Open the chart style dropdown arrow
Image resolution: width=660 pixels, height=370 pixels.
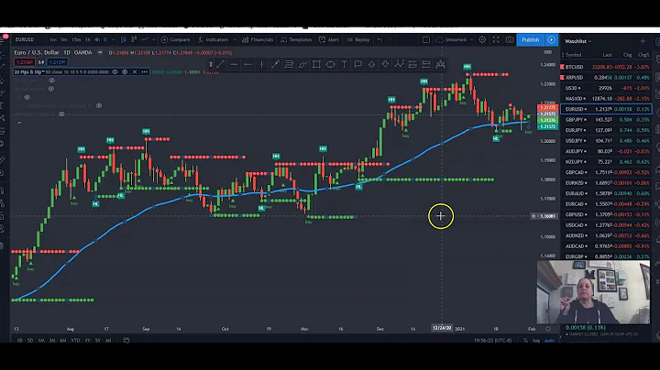(154, 39)
